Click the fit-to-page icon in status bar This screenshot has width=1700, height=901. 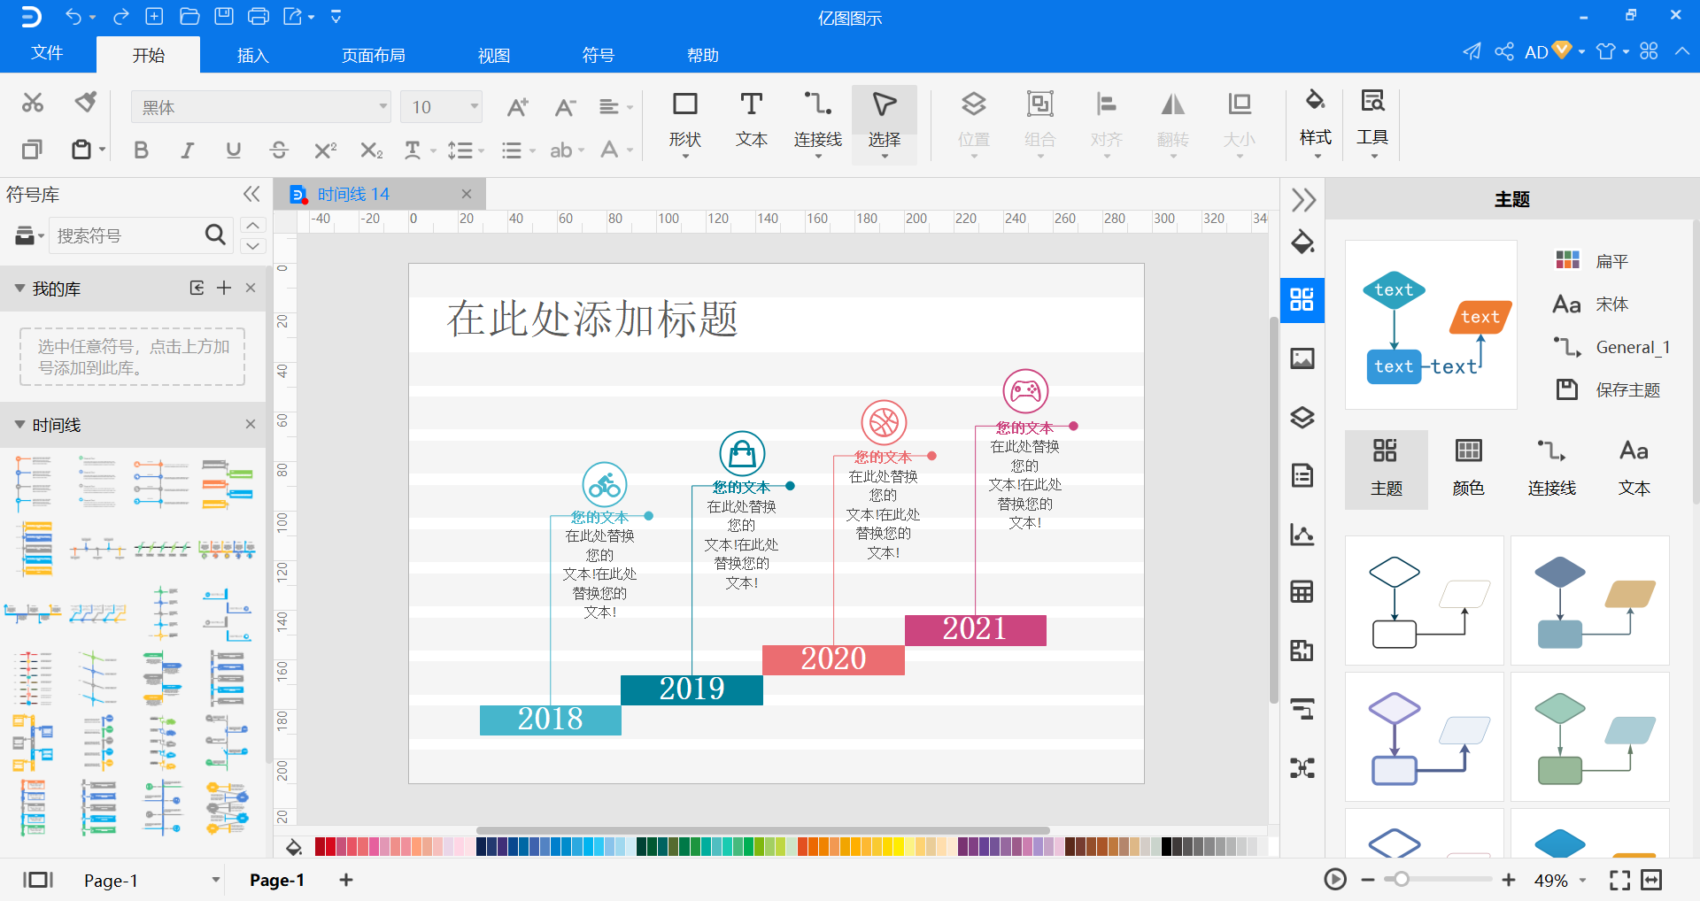tap(1652, 880)
